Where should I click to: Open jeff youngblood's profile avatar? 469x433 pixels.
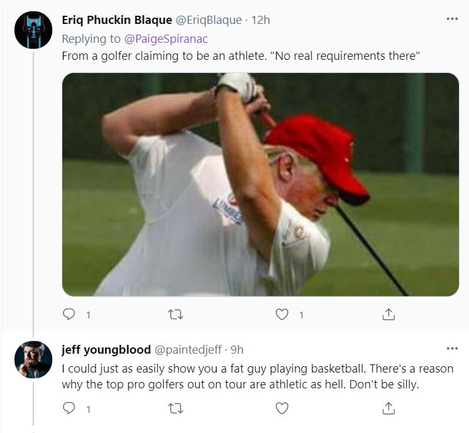(x=33, y=359)
